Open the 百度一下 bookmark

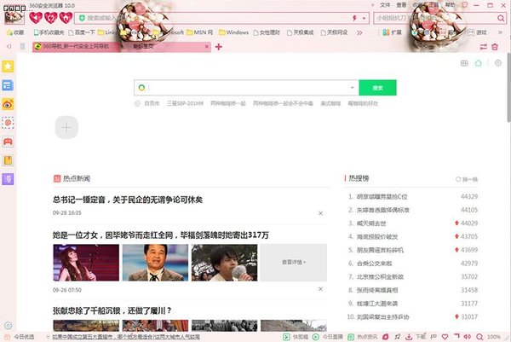point(82,32)
